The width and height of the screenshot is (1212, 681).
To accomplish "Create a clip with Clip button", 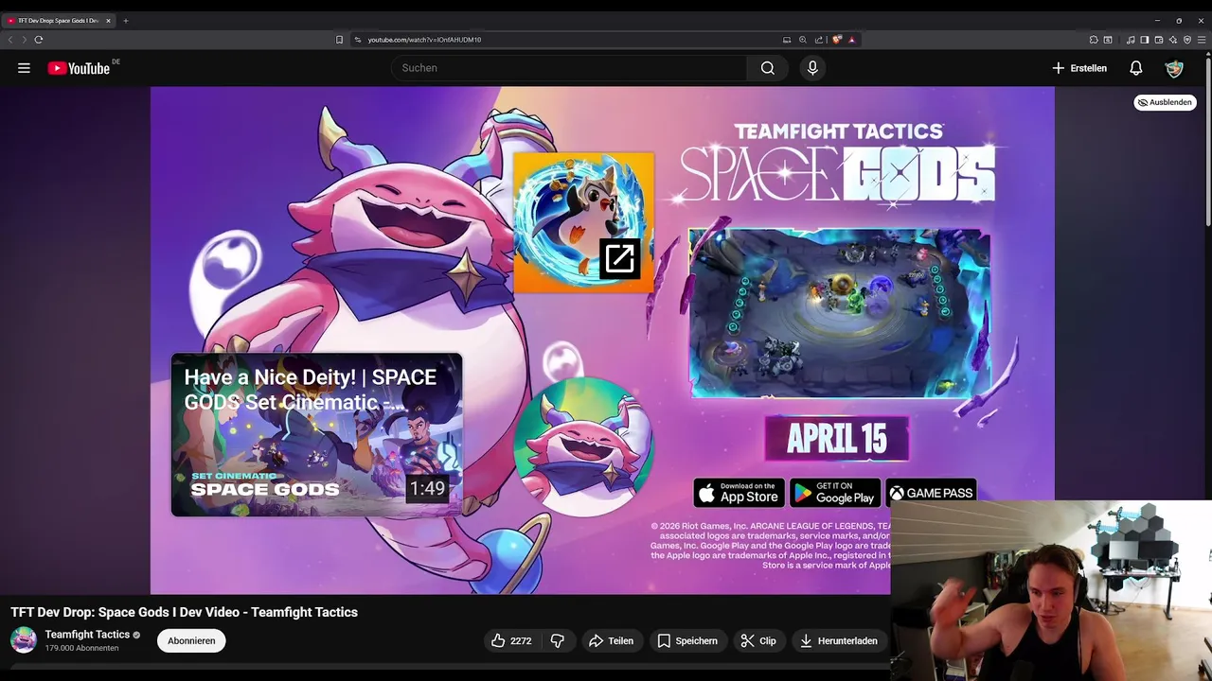I will [x=758, y=640].
